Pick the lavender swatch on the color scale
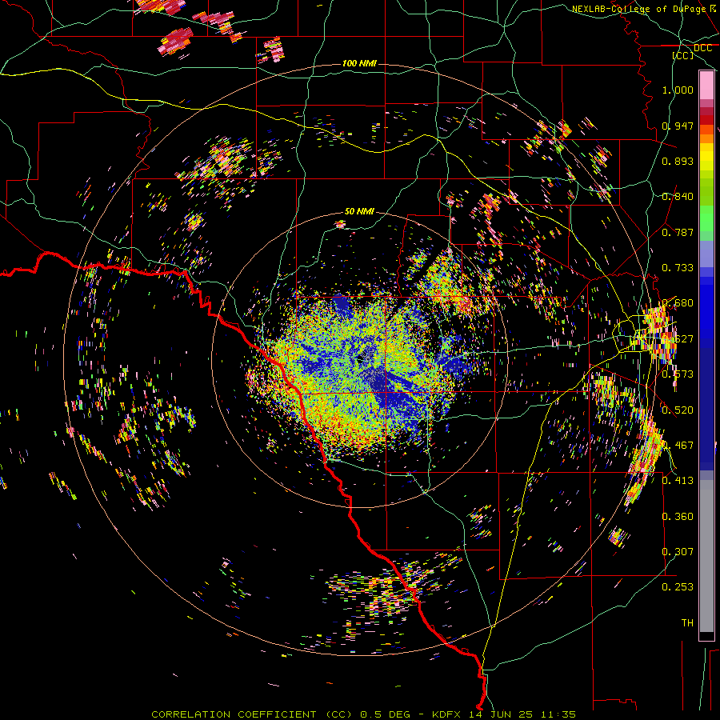The image size is (720, 720). click(x=706, y=254)
